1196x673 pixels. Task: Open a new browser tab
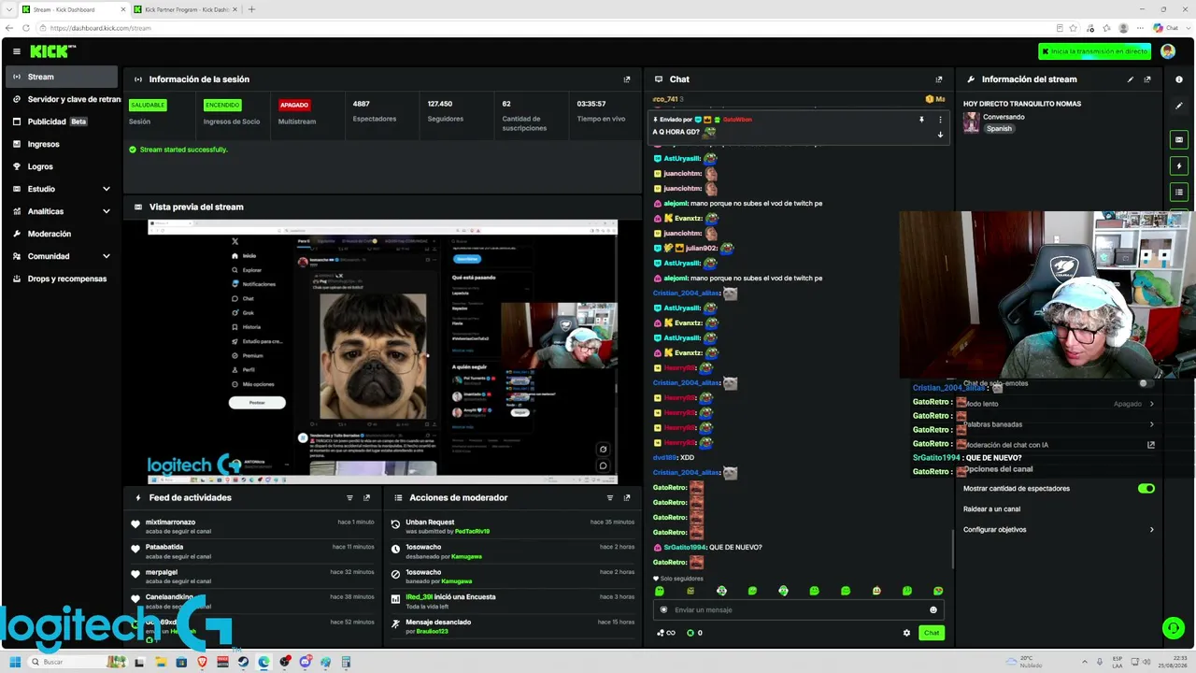click(x=251, y=9)
